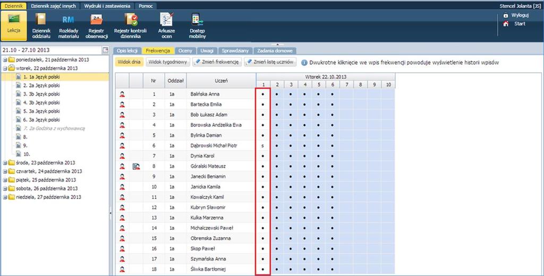Image resolution: width=544 pixels, height=276 pixels.
Task: Click the Wyloguj lock icon
Action: 506,15
